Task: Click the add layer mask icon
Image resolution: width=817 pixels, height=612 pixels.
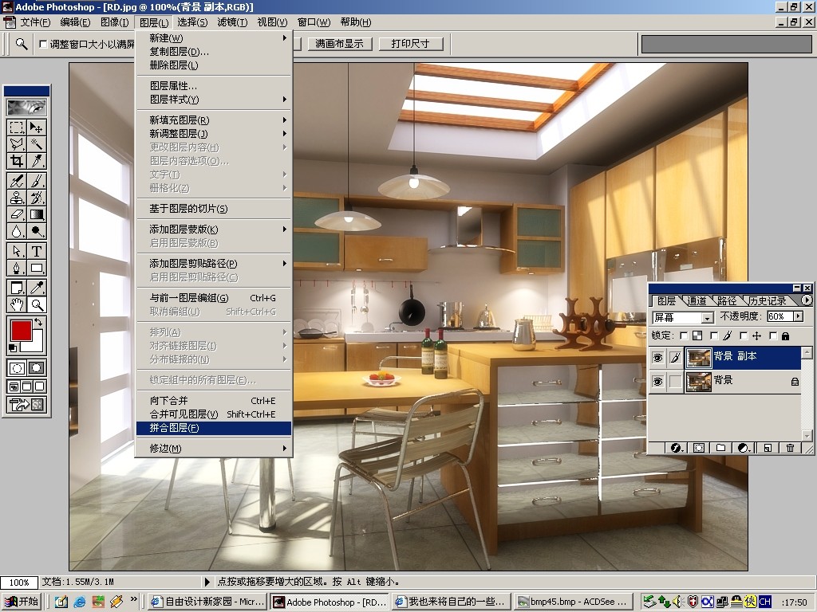Action: click(699, 448)
